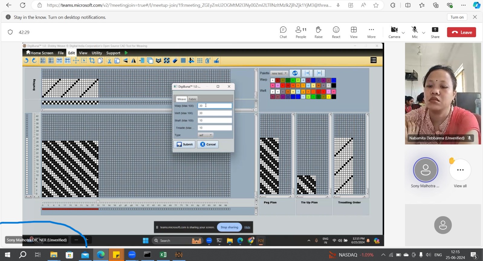Image resolution: width=483 pixels, height=261 pixels.
Task: Click the horizontal mirror triangles icon
Action: point(133,60)
